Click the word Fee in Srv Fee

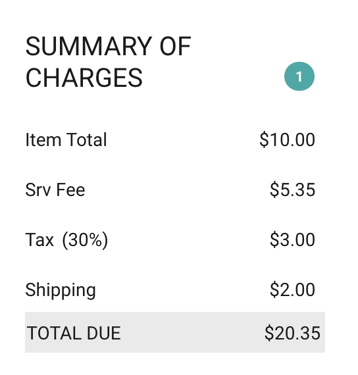70,190
